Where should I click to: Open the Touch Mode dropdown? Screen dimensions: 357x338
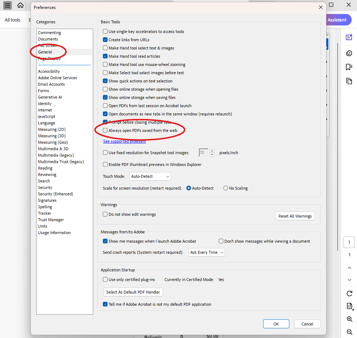click(x=150, y=176)
